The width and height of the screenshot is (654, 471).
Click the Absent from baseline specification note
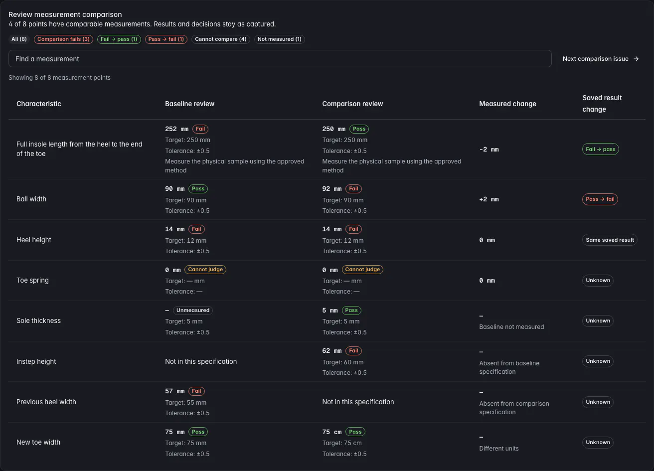click(509, 367)
